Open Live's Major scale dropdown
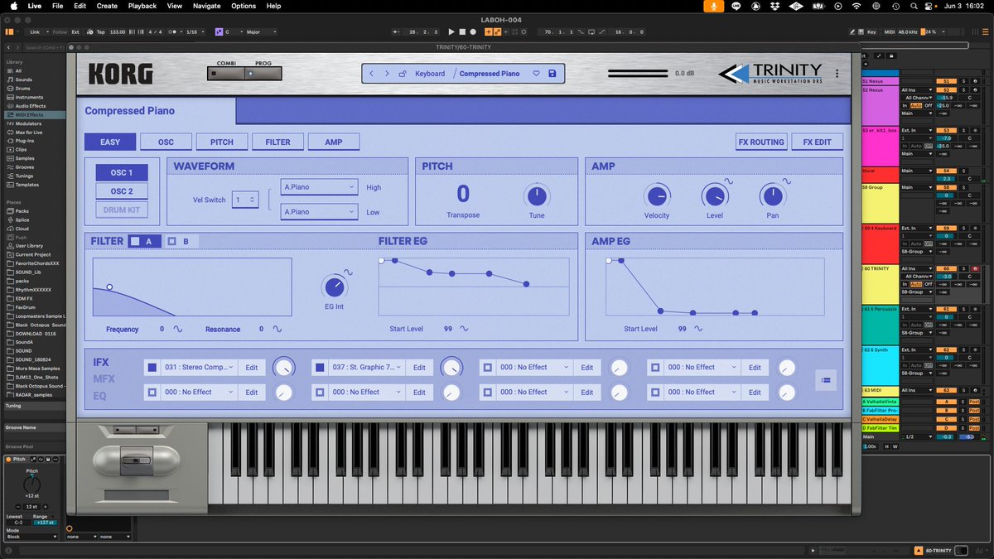 (262, 31)
